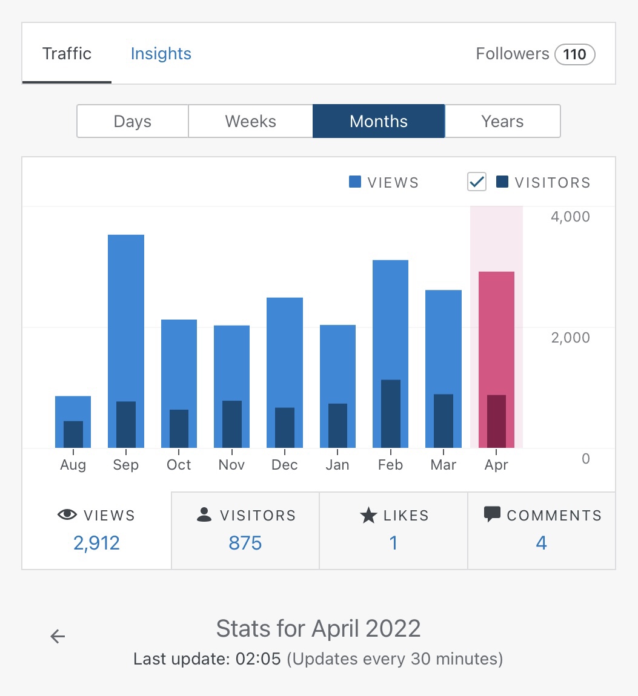Click the back arrow icon
Screen dimensions: 638x696
[58, 636]
